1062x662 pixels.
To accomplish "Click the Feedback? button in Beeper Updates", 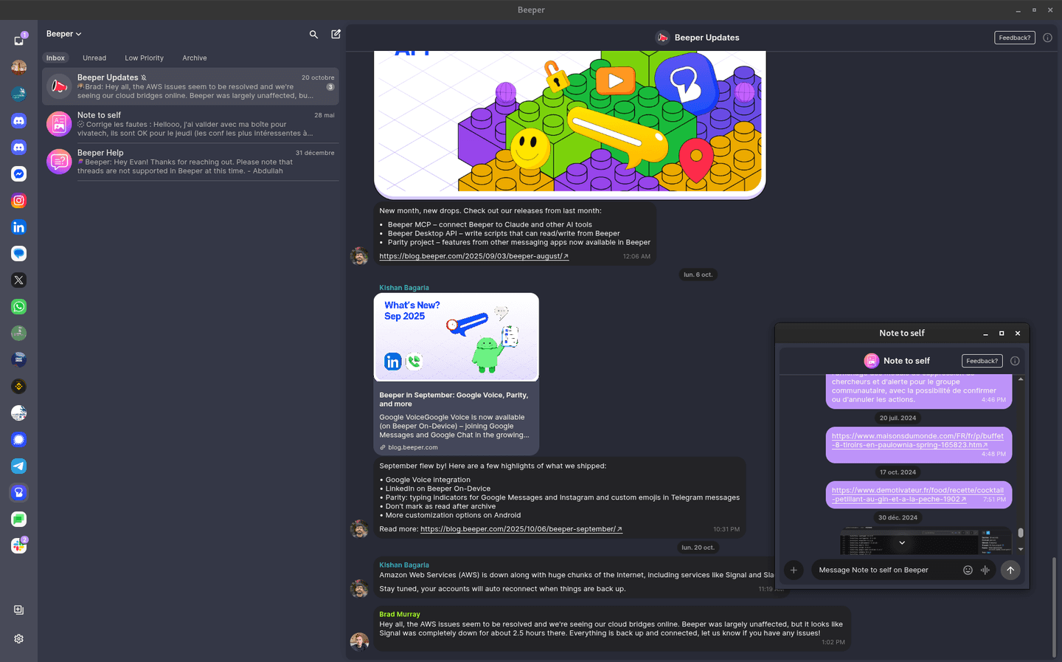I will [x=1014, y=37].
